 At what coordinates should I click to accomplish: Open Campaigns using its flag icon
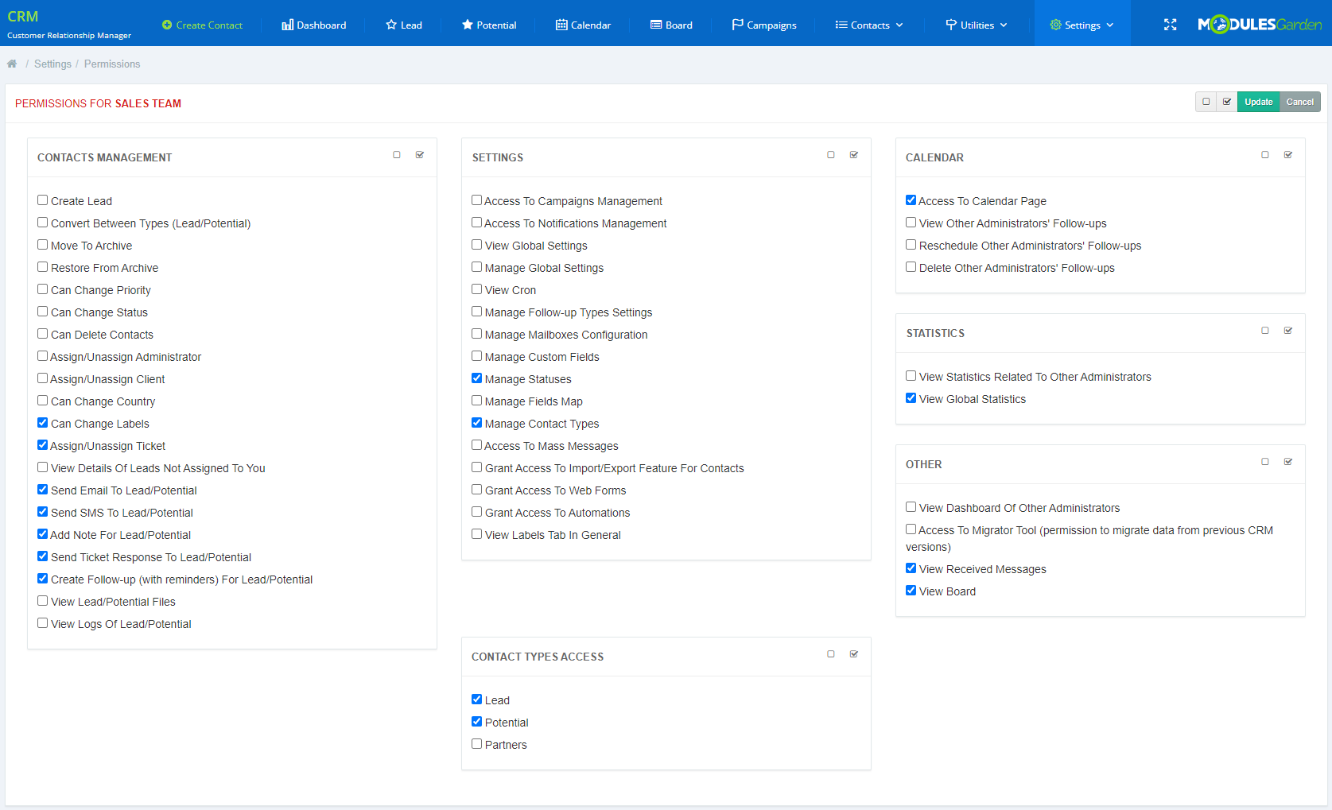pyautogui.click(x=736, y=25)
